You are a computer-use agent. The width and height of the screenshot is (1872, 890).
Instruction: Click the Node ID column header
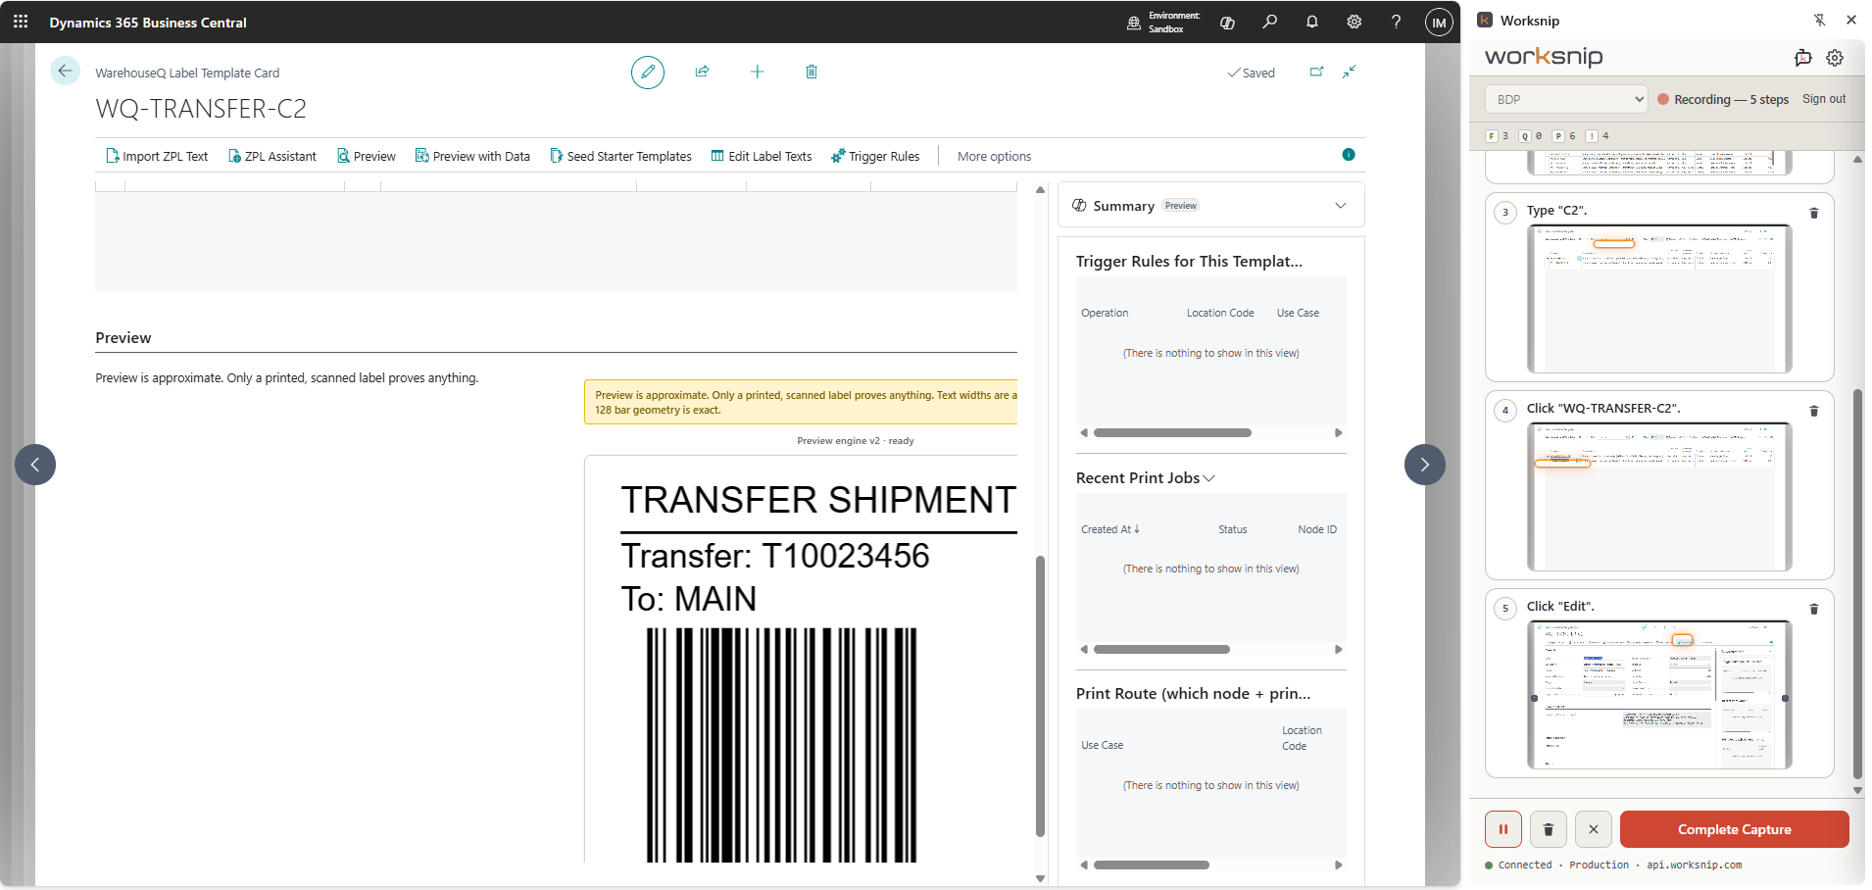[x=1317, y=529]
